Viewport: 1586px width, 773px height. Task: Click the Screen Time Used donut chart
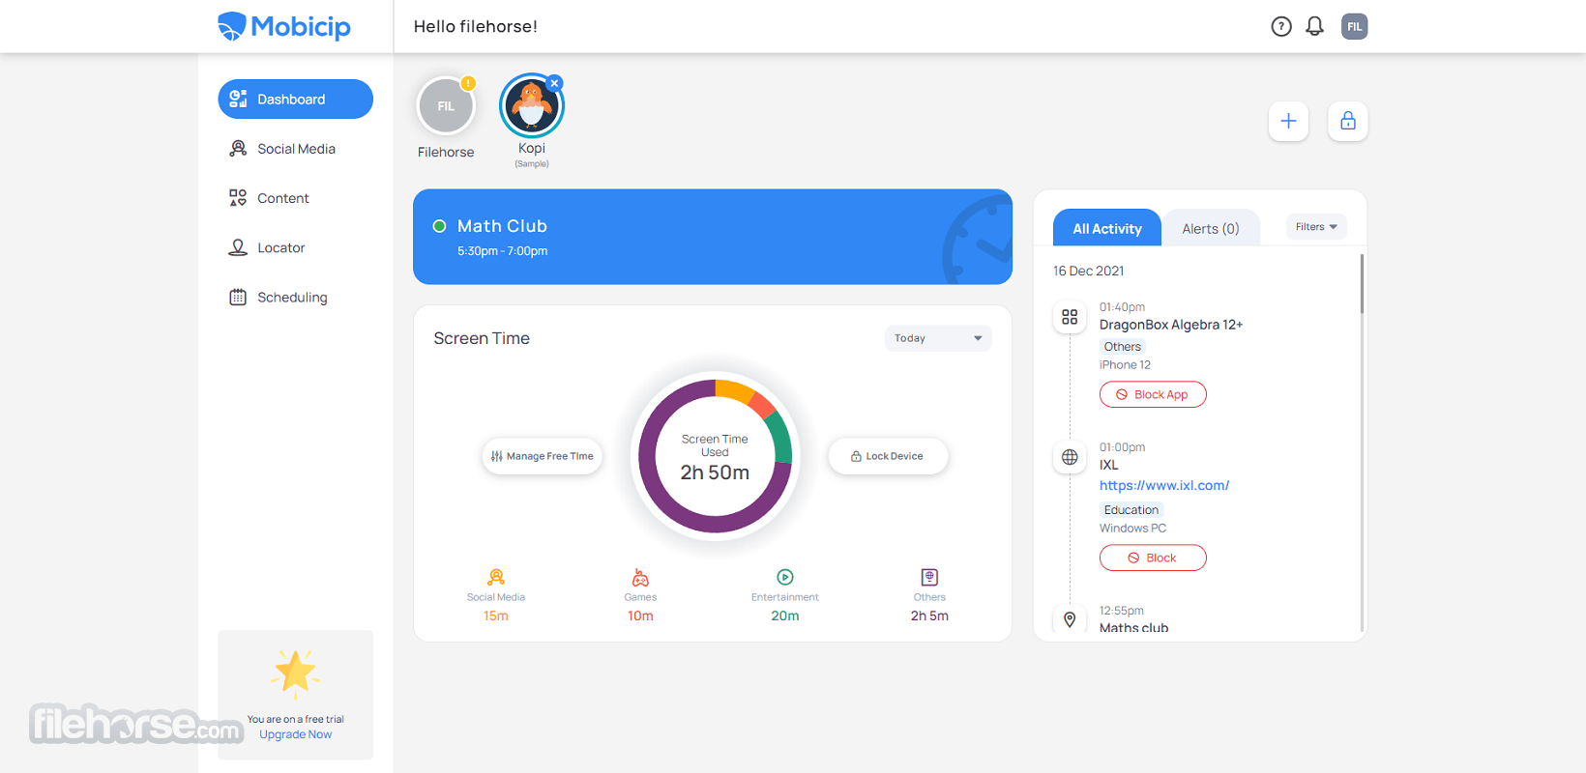[x=715, y=456]
